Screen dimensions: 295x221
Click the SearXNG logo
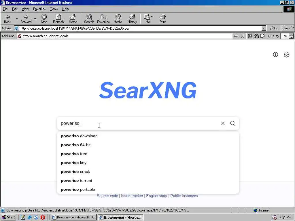148,90
